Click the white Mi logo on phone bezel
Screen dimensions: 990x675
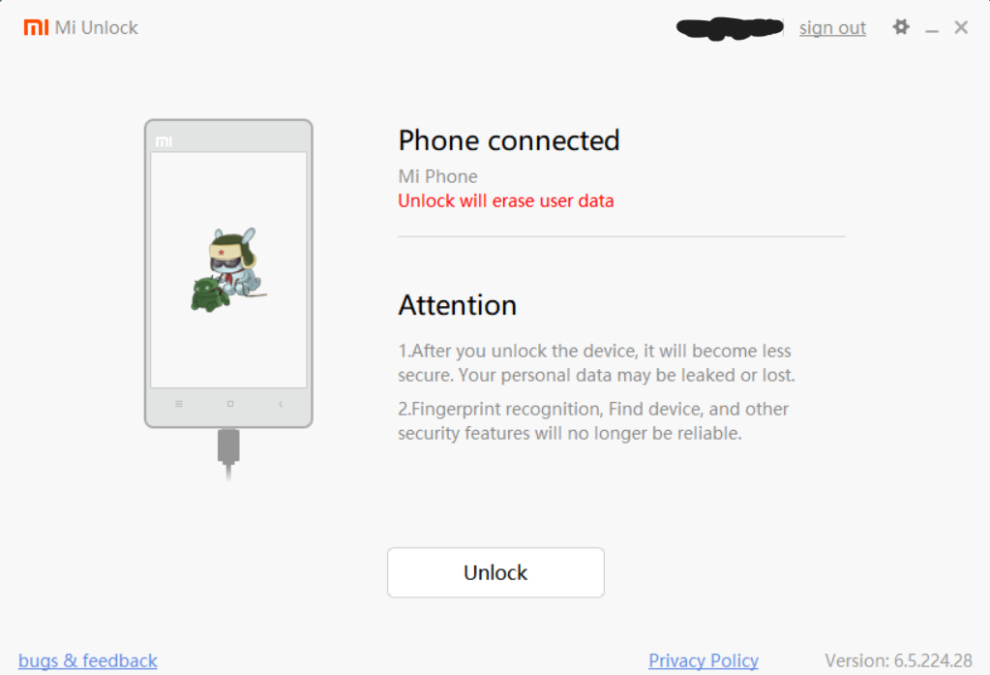tap(165, 141)
